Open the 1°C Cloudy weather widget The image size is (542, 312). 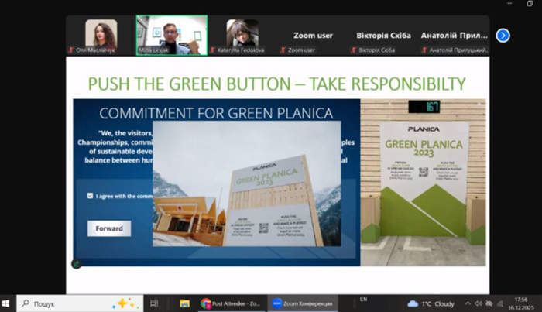point(431,303)
